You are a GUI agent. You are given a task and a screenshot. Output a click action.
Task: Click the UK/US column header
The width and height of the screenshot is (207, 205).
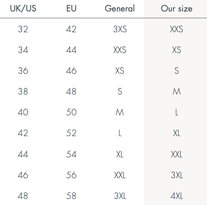23,8
